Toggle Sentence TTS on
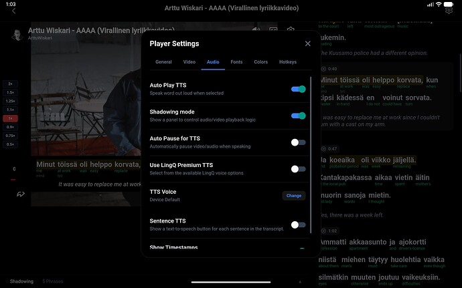The height and width of the screenshot is (288, 462). click(298, 225)
